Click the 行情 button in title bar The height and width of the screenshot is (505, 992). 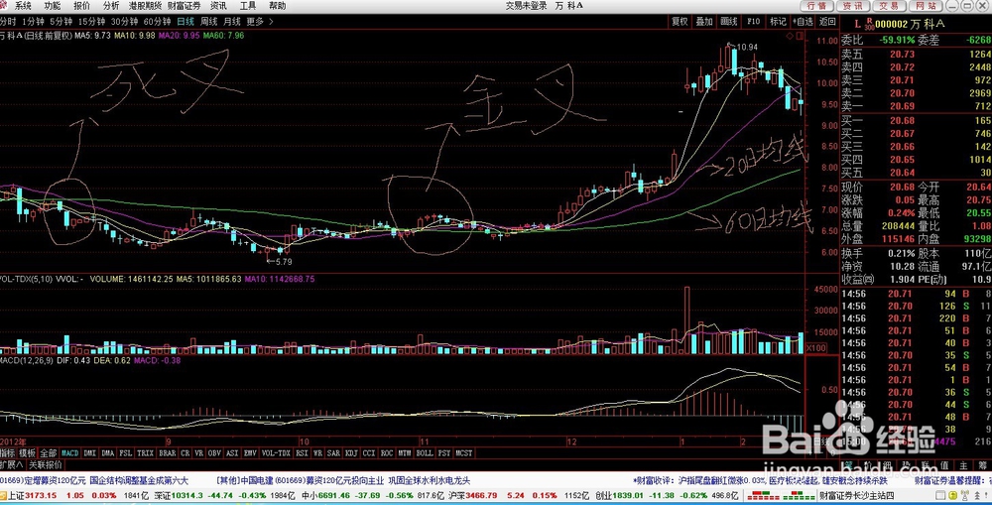[x=817, y=6]
